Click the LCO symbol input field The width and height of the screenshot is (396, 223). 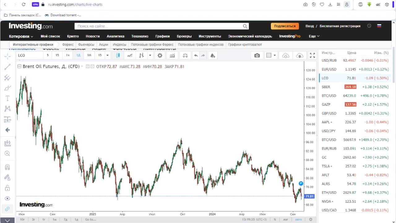click(30, 55)
